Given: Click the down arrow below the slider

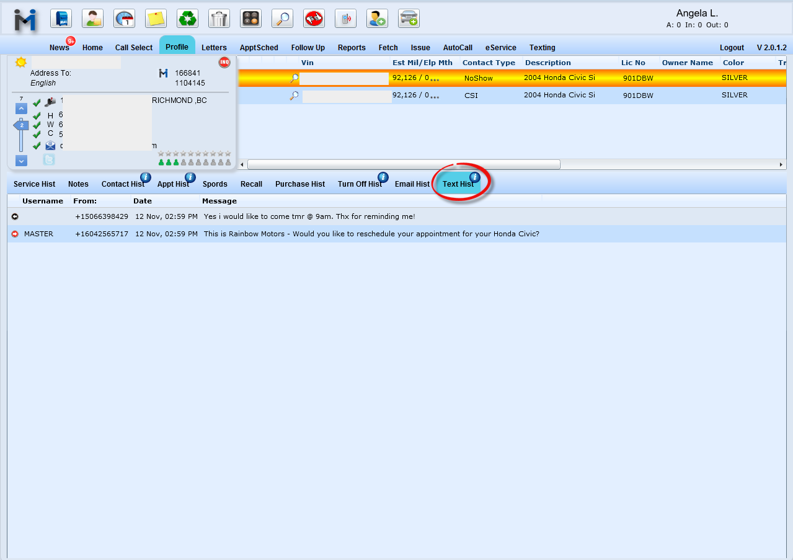Looking at the screenshot, I should coord(22,161).
